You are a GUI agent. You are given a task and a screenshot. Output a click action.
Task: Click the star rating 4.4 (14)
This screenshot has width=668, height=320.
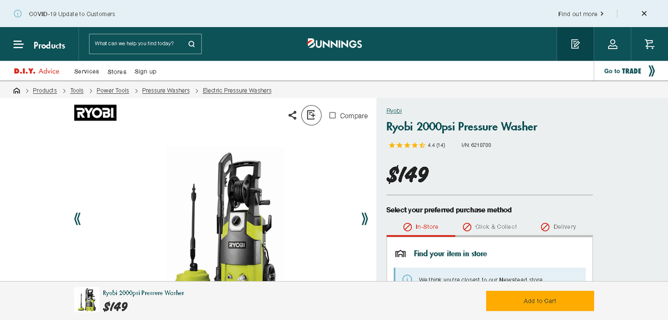click(x=417, y=145)
